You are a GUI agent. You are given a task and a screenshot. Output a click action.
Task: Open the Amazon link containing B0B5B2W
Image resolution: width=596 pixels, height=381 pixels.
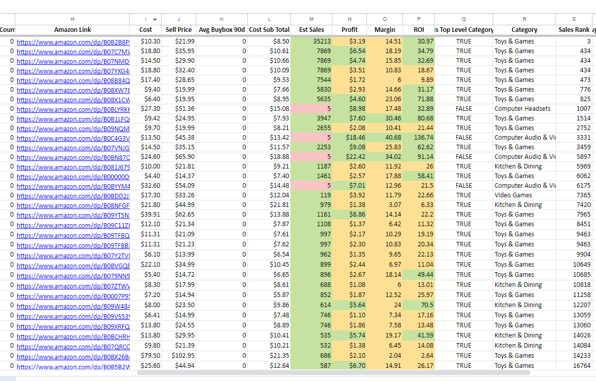click(73, 366)
